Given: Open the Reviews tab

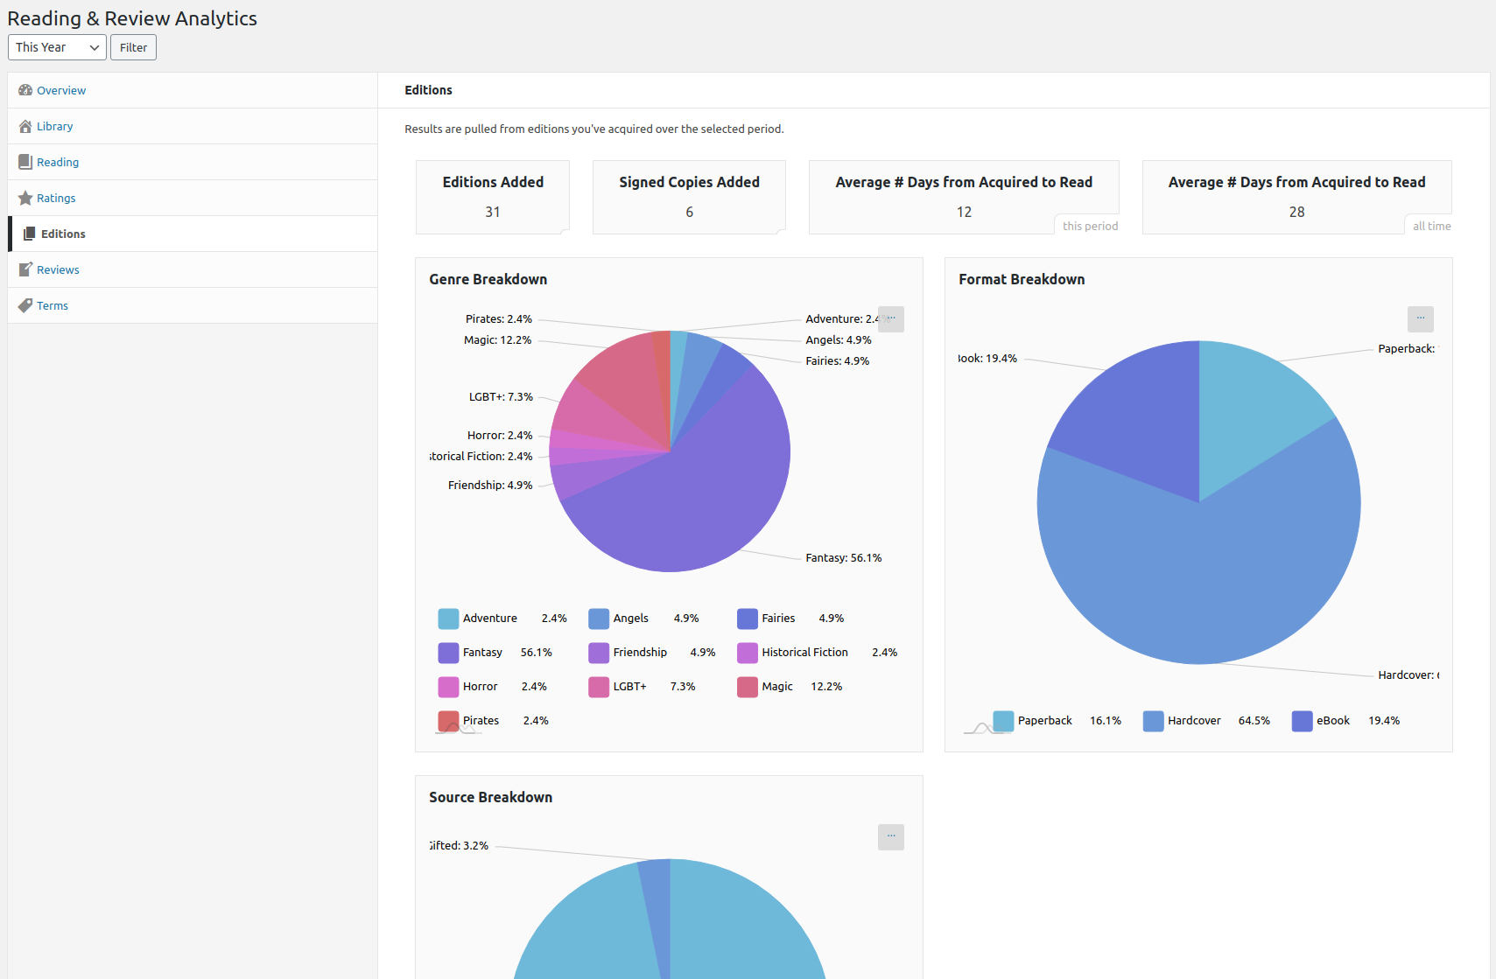Looking at the screenshot, I should coord(193,269).
